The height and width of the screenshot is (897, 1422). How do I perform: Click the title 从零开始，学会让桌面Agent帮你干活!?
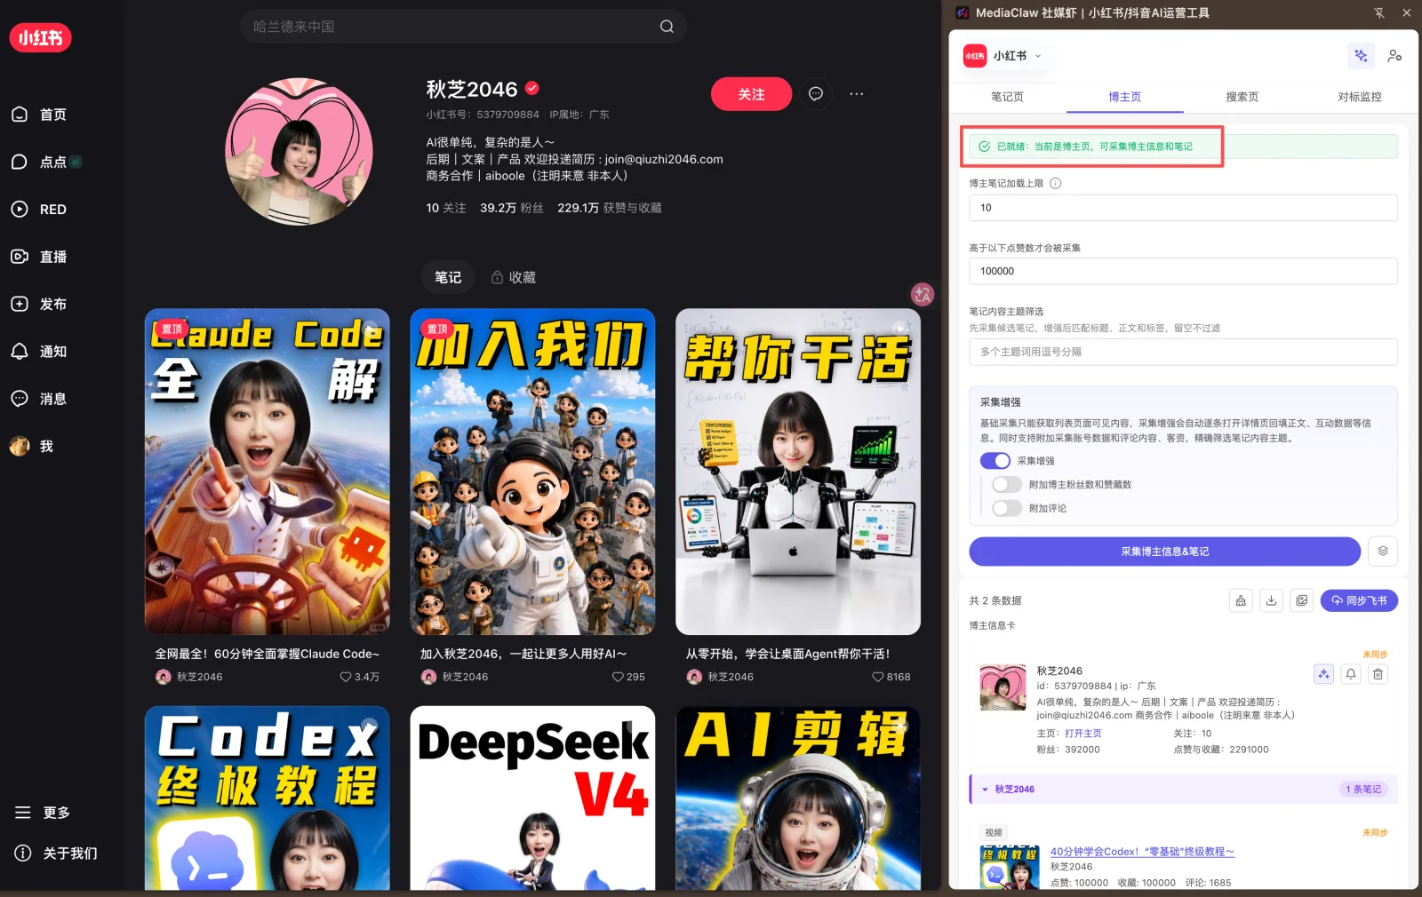click(x=787, y=654)
